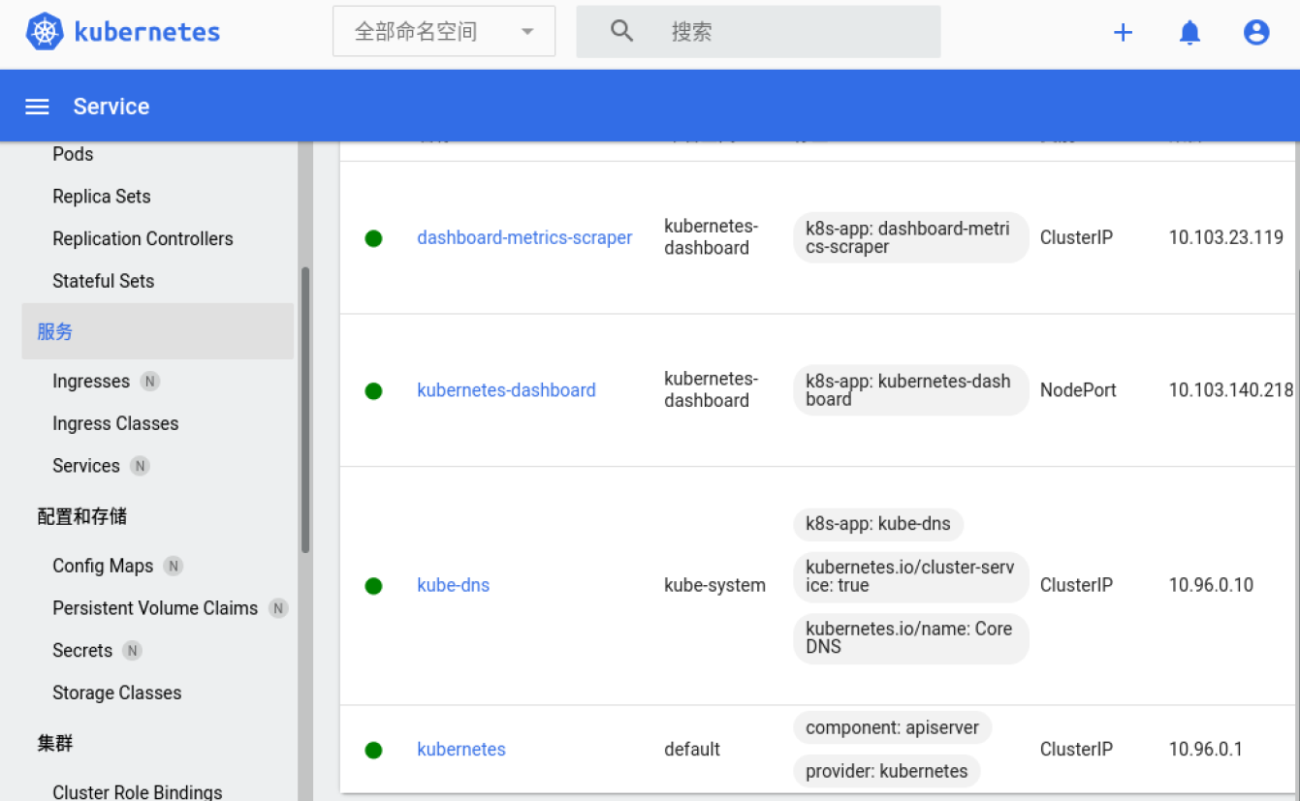Click the Kubernetes helm logo icon
The height and width of the screenshot is (801, 1300).
click(x=45, y=32)
